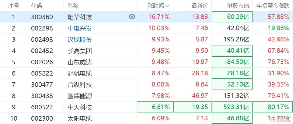Open the 汉缆股份 stock link

(x=80, y=40)
